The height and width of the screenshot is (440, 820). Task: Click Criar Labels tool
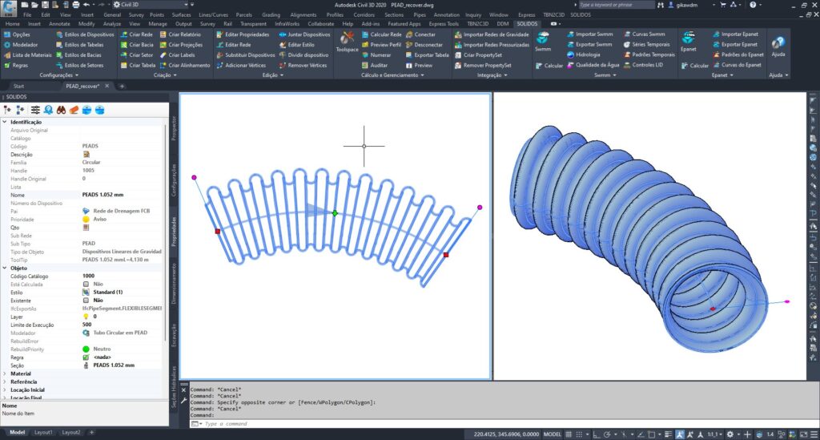coord(177,55)
